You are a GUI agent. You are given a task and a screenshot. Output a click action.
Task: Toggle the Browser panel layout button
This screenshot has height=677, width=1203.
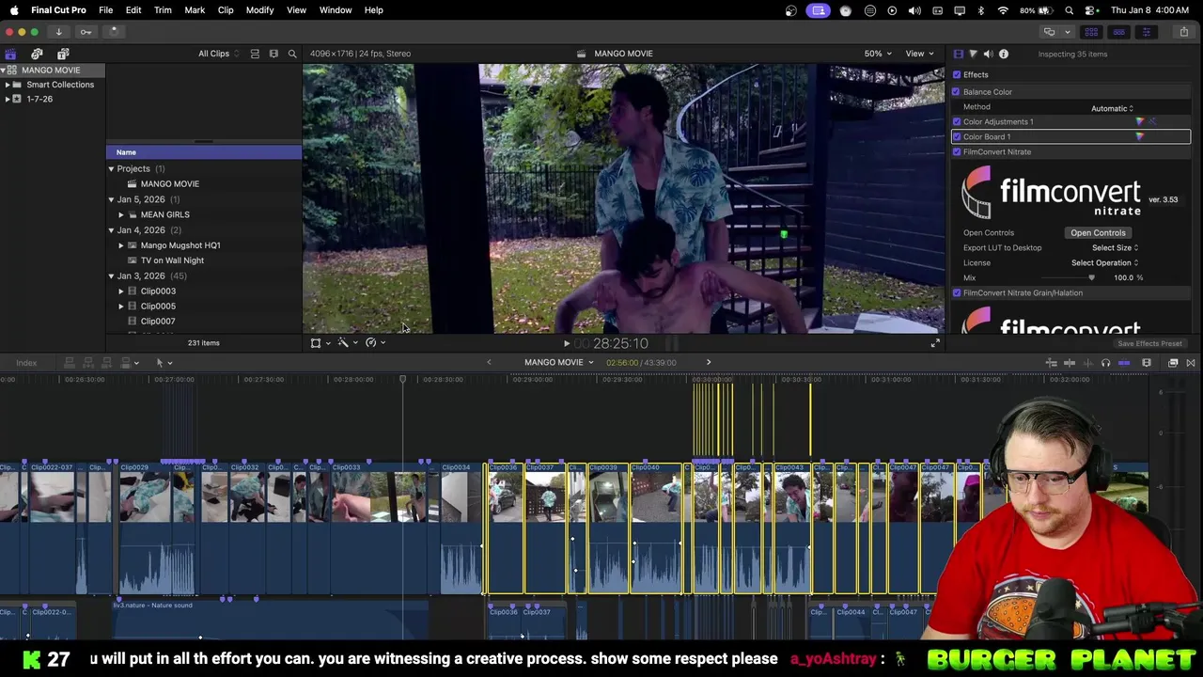point(1091,31)
